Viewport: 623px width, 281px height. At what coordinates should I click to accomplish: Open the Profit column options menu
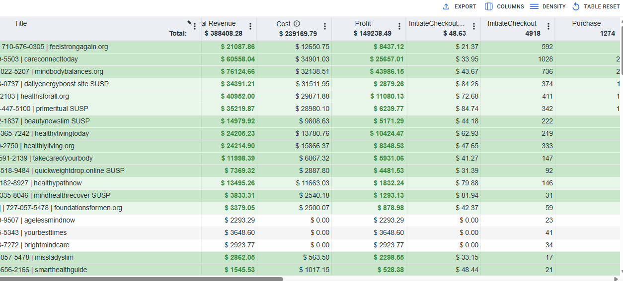[x=399, y=26]
